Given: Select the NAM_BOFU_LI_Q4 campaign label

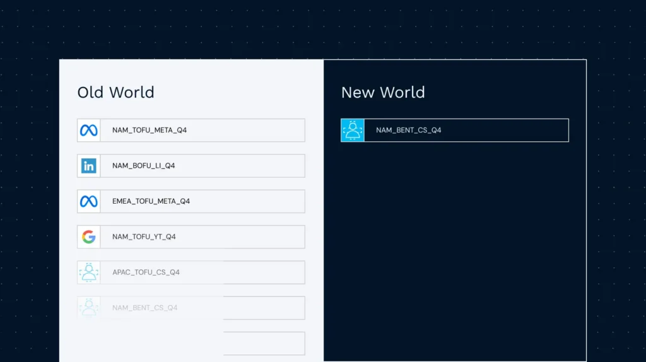Looking at the screenshot, I should click(144, 166).
